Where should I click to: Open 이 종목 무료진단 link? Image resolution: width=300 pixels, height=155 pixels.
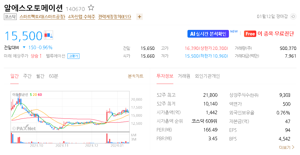point(276,34)
